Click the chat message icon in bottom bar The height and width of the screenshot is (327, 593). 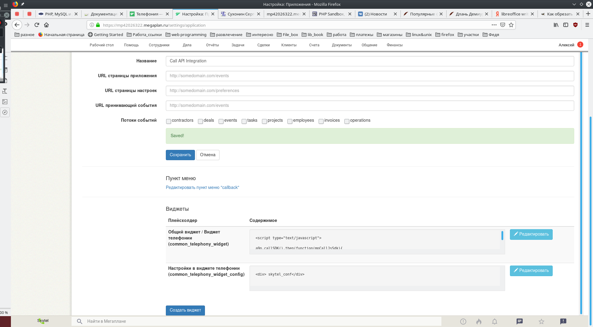(519, 322)
